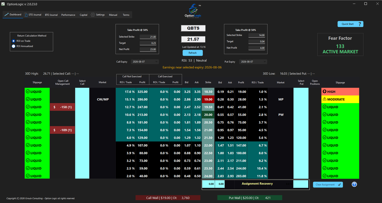Image resolution: width=382 pixels, height=203 pixels.
Task: Click the Select Call cell for strike 21.00
Action: pos(82,130)
